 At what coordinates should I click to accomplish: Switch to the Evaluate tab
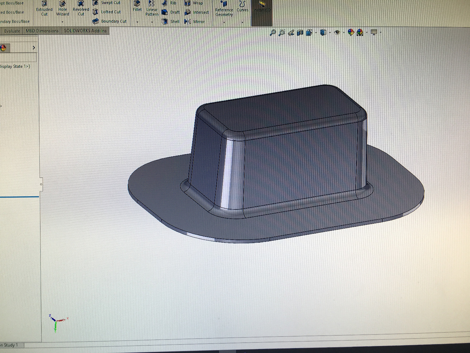12,31
